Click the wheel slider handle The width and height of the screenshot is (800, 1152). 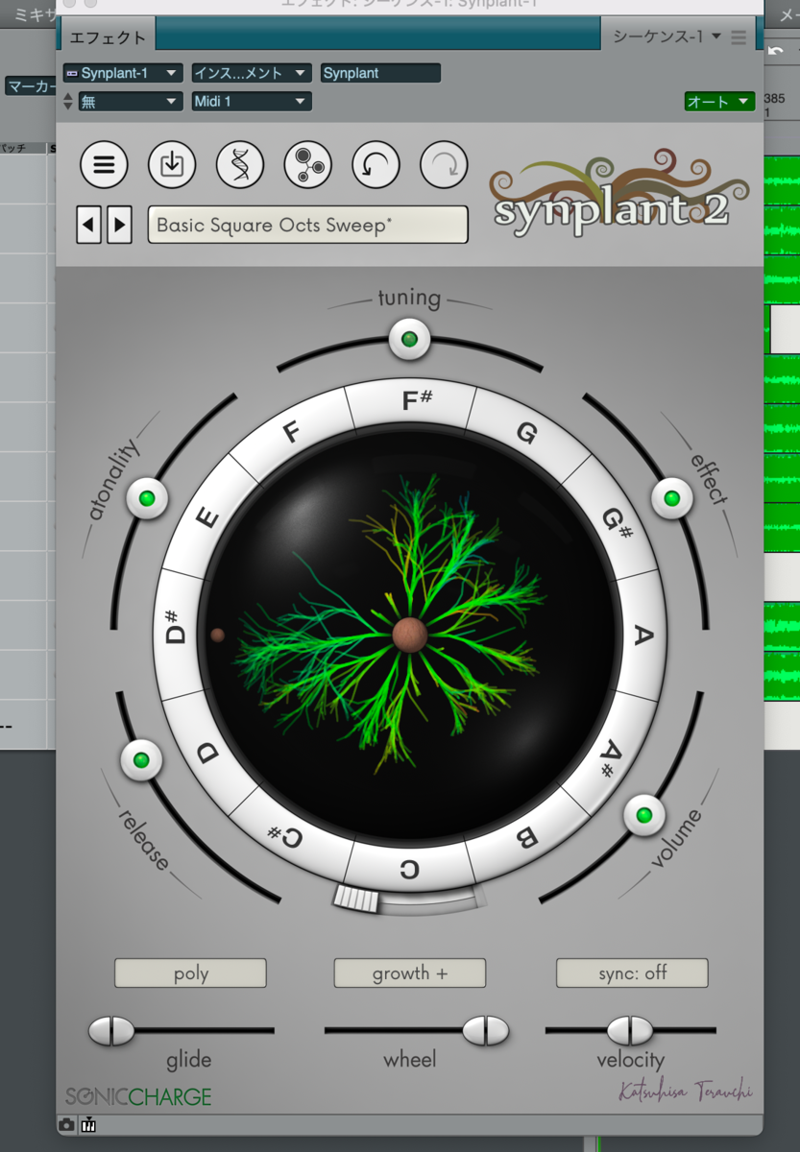[486, 1031]
